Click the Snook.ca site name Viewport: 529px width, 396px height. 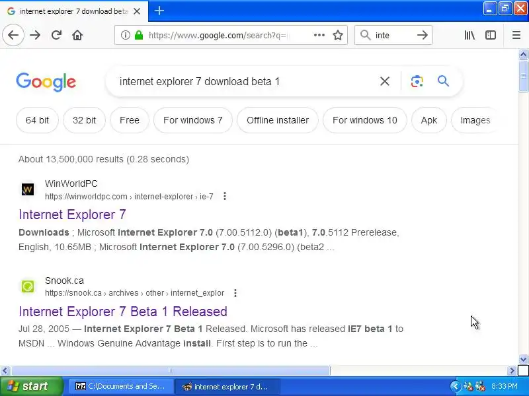click(64, 281)
